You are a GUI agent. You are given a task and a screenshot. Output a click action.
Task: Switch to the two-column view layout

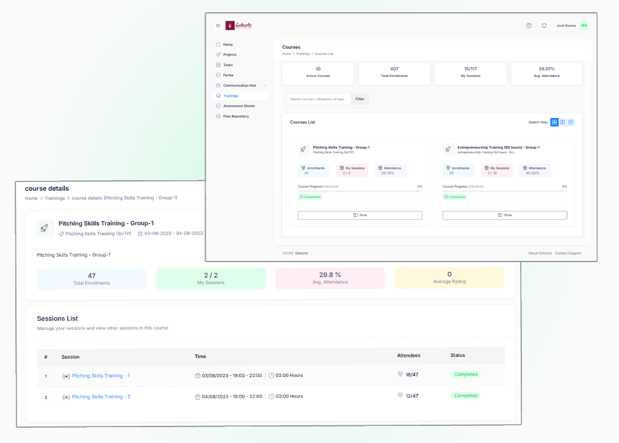click(x=562, y=122)
